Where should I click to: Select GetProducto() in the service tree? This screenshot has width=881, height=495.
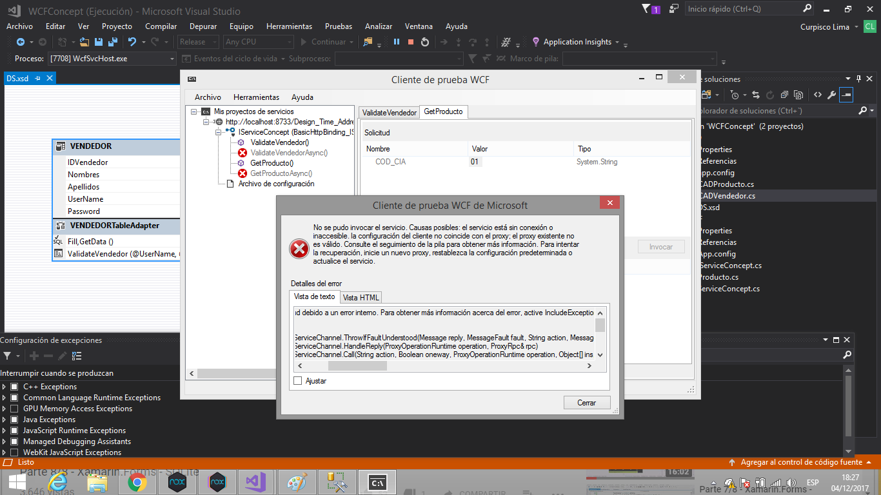coord(272,163)
